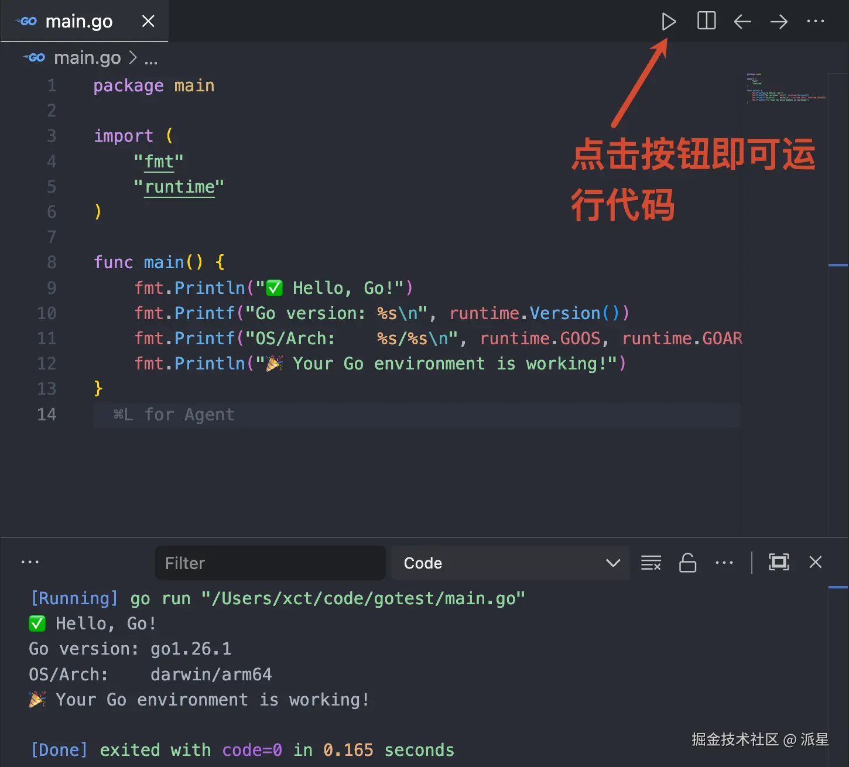Close the output panel
Screen dimensions: 849x767
click(816, 562)
